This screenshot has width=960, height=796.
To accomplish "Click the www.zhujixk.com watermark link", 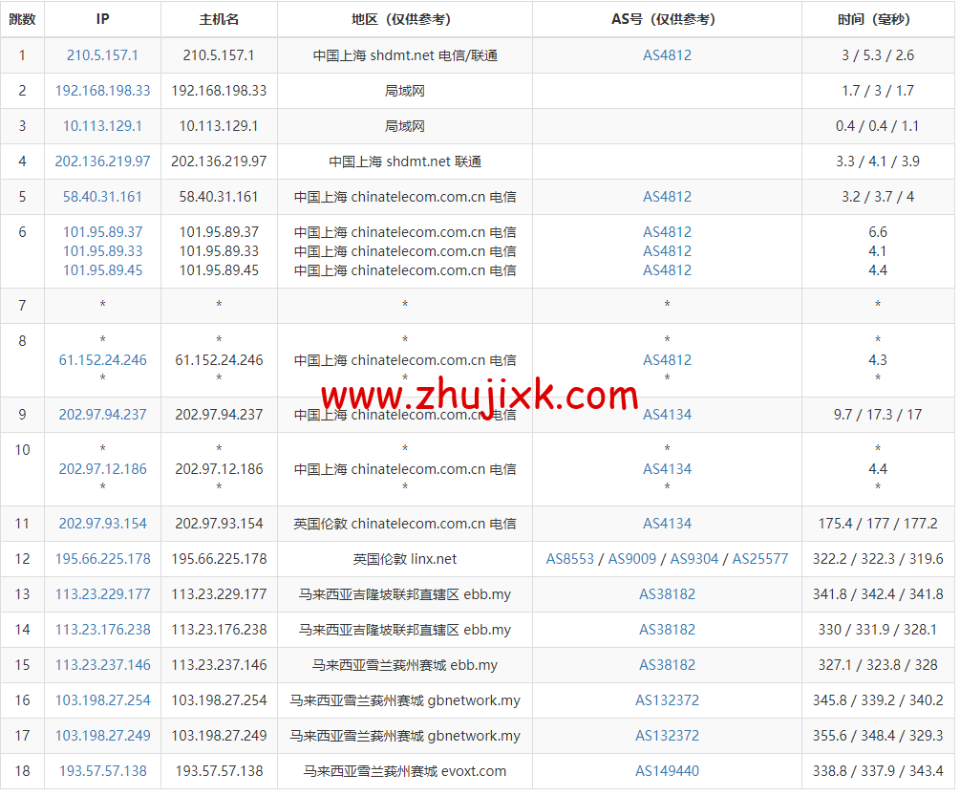I will [480, 395].
